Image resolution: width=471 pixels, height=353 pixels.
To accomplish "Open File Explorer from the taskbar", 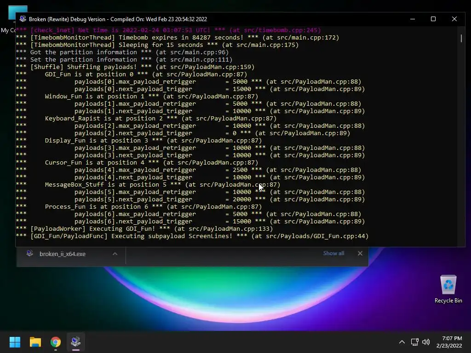I will click(x=35, y=342).
